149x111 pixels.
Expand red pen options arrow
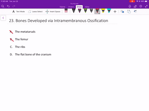(99, 14)
